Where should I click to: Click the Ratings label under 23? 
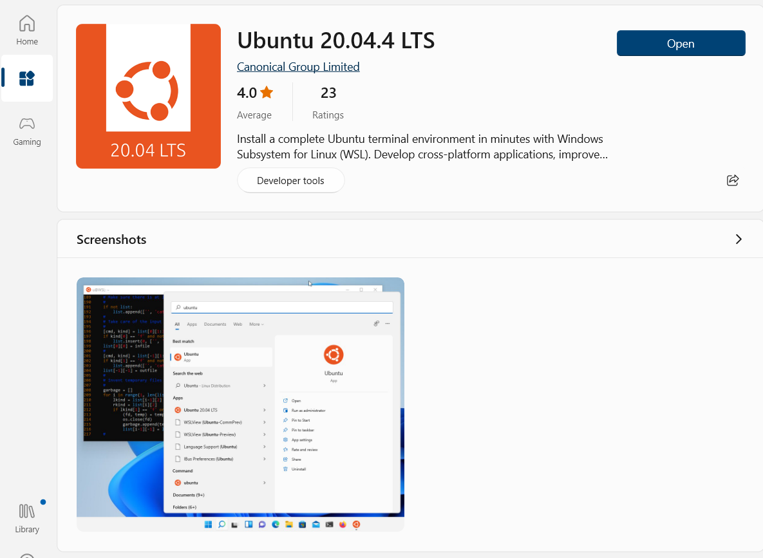coord(328,115)
